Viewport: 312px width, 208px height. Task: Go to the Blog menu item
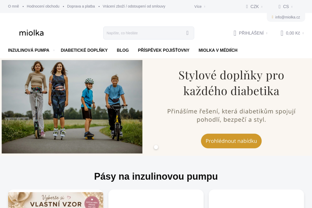click(123, 50)
